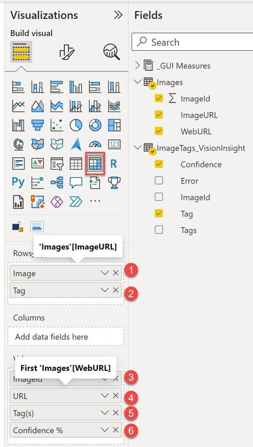Expand the _GUI Measures table
Image resolution: width=253 pixels, height=447 pixels.
coord(138,66)
